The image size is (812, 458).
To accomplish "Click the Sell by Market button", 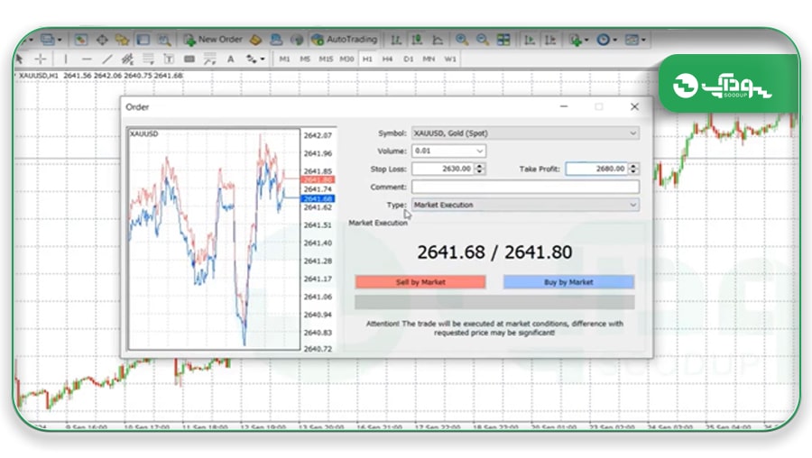I will pyautogui.click(x=420, y=282).
